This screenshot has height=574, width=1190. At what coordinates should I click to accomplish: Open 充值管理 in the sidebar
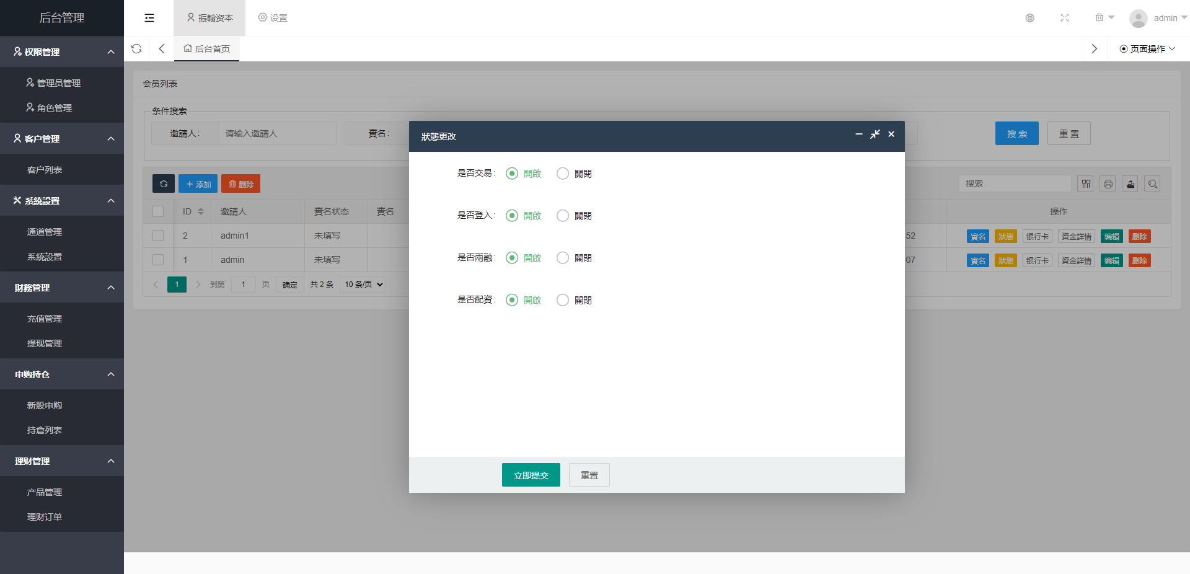[x=45, y=319]
